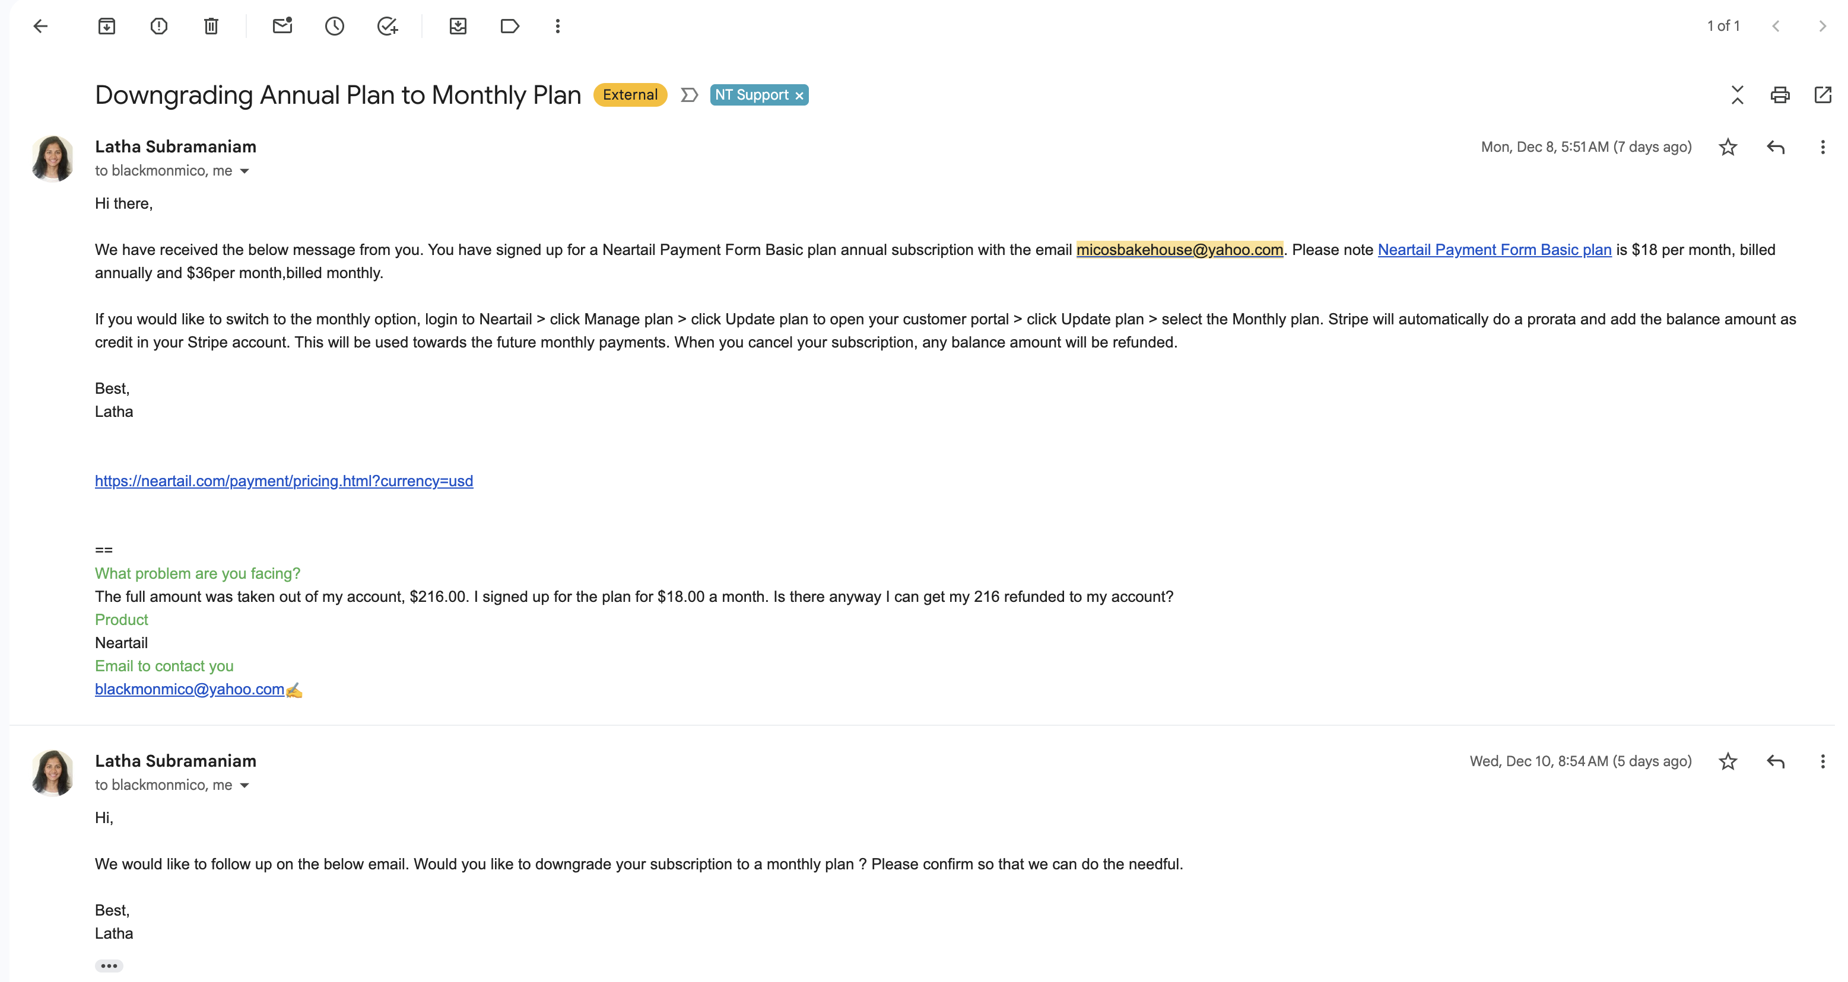The image size is (1848, 982).
Task: Open the Move to folder option
Action: pyautogui.click(x=458, y=27)
